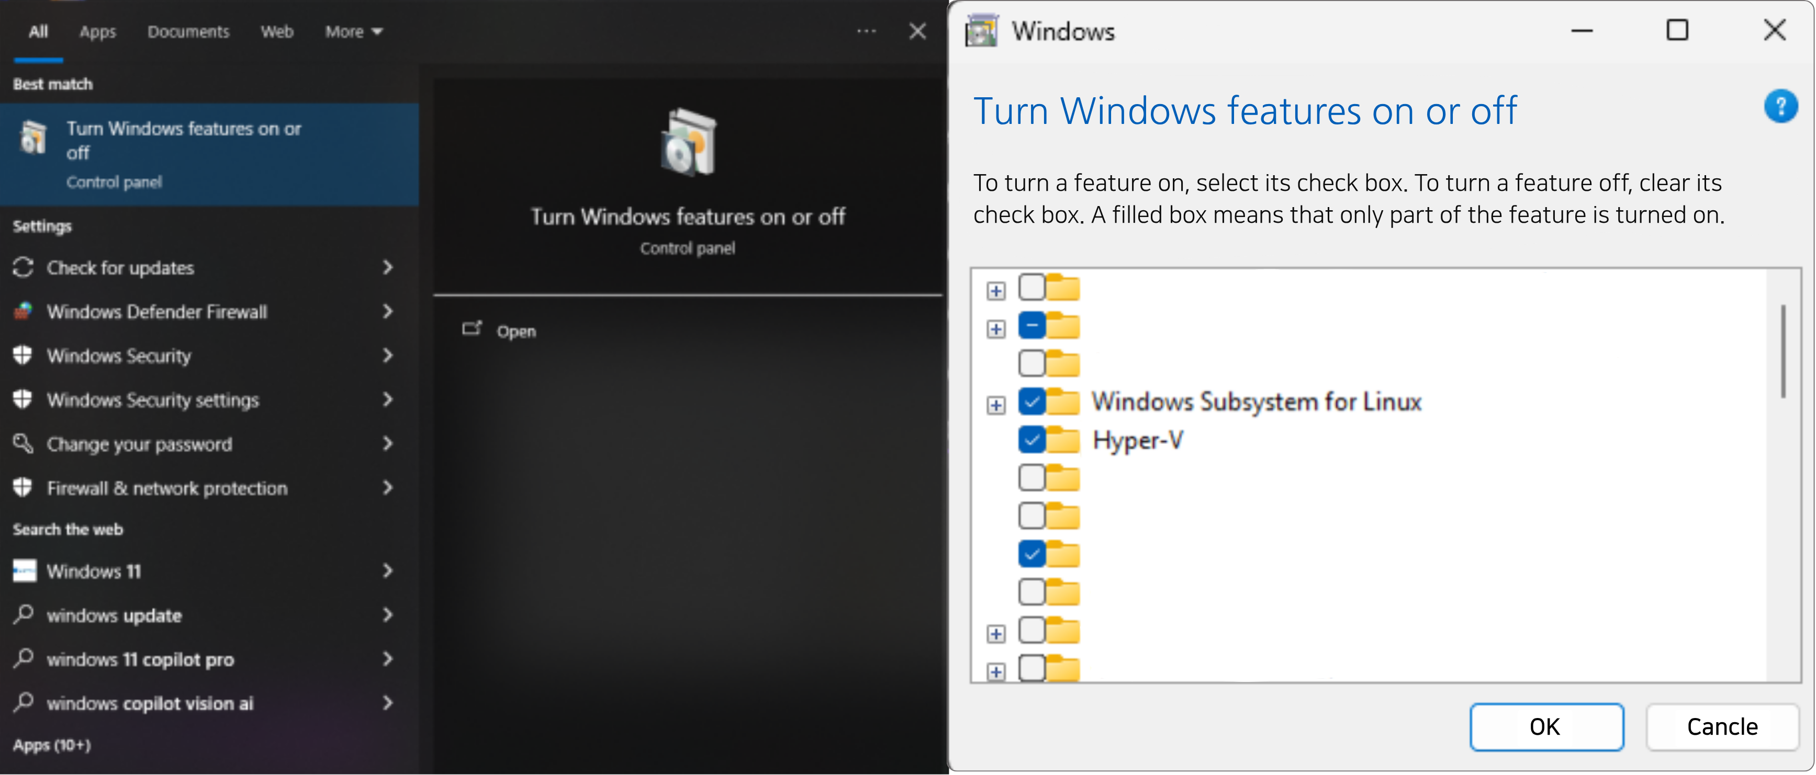The image size is (1816, 775).
Task: Click the Open icon in preview pane
Action: 472,329
